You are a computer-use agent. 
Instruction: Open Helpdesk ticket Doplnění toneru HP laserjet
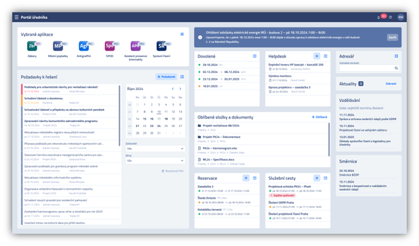click(298, 67)
